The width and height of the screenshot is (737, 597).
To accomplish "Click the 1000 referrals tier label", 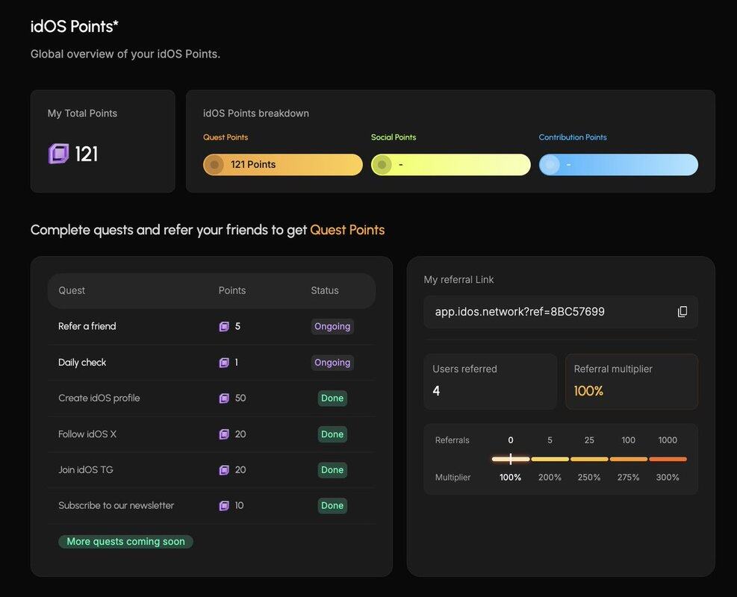I will (x=668, y=440).
